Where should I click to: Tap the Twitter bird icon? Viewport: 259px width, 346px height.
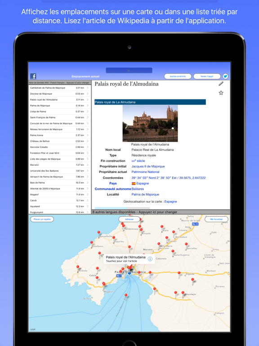(225, 76)
